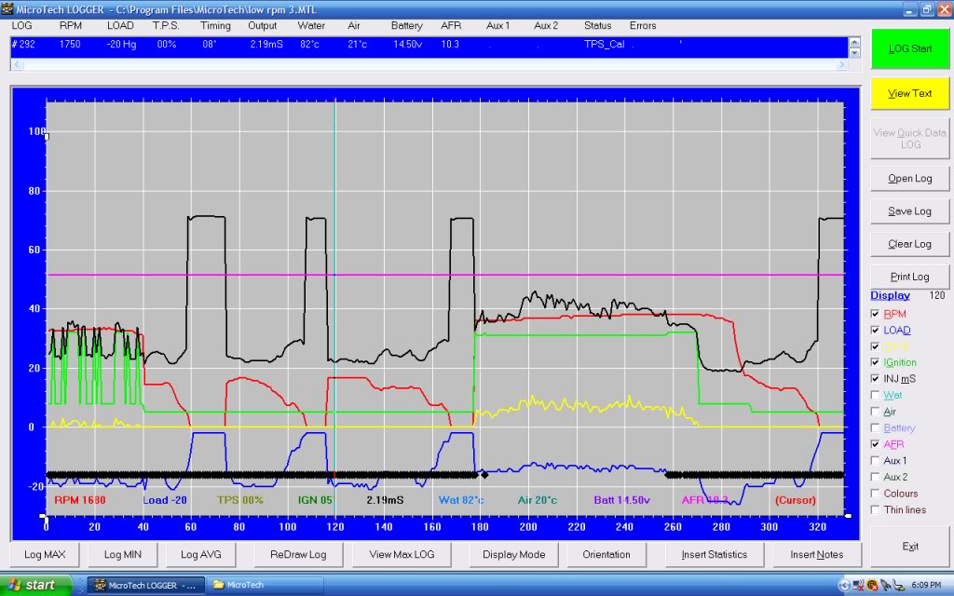The image size is (954, 596).
Task: Click the Display value 120
Action: coord(937,295)
